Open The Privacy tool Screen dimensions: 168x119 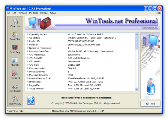point(15,101)
